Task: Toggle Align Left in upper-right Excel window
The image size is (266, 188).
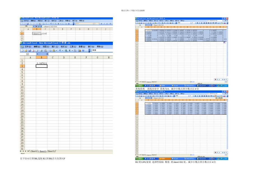Action: [x=204, y=23]
